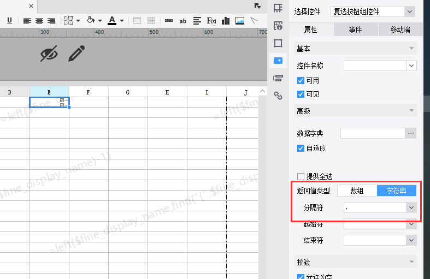430x279 pixels.
Task: Click the 数据字典 text field
Action: (x=373, y=133)
